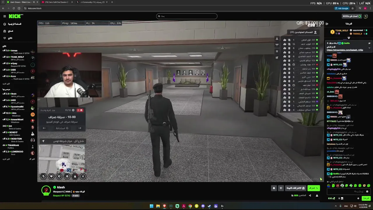Pick the red angry emote in the quick emote row
Image resolution: width=373 pixels, height=210 pixels.
coord(338,185)
